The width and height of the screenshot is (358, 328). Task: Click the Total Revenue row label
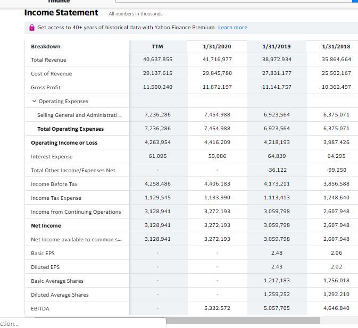(x=48, y=60)
